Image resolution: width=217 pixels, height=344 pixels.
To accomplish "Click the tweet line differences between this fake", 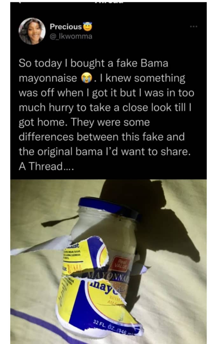I will pyautogui.click(x=102, y=137).
